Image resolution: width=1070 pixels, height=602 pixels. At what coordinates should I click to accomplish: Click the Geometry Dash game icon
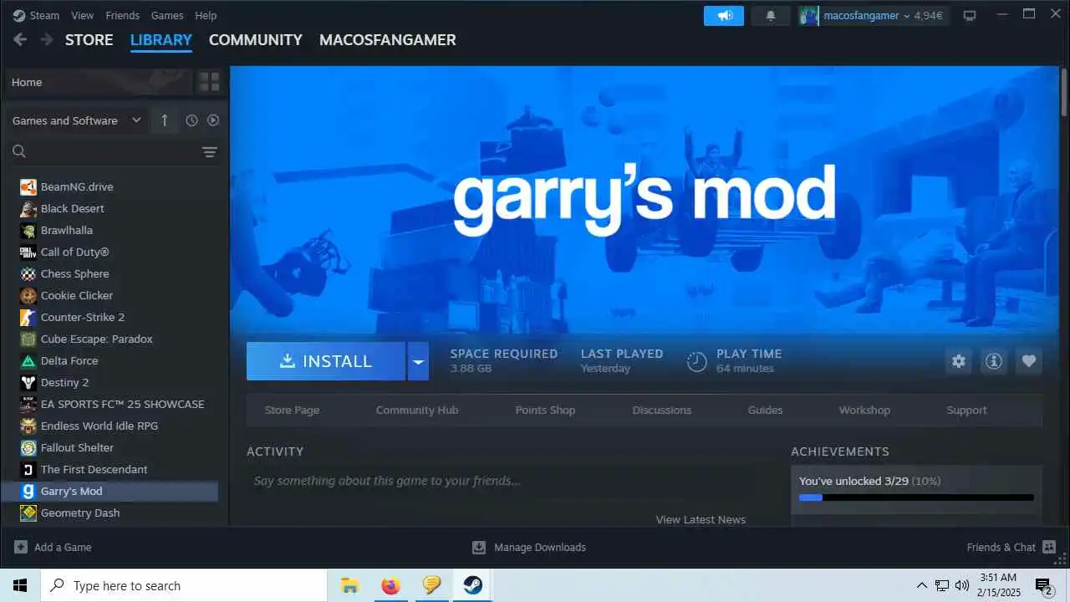click(x=28, y=513)
